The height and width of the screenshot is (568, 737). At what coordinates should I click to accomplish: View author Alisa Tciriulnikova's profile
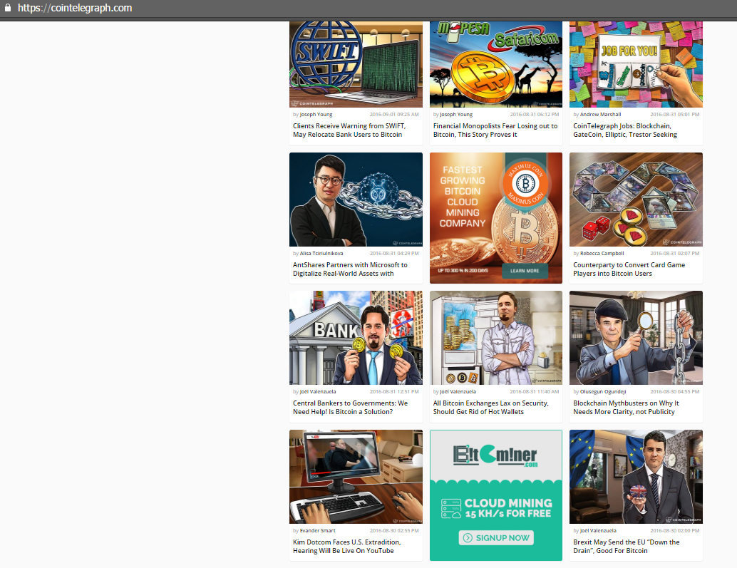tap(321, 253)
